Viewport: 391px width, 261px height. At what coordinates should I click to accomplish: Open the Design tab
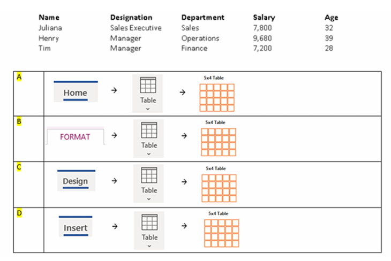click(75, 181)
